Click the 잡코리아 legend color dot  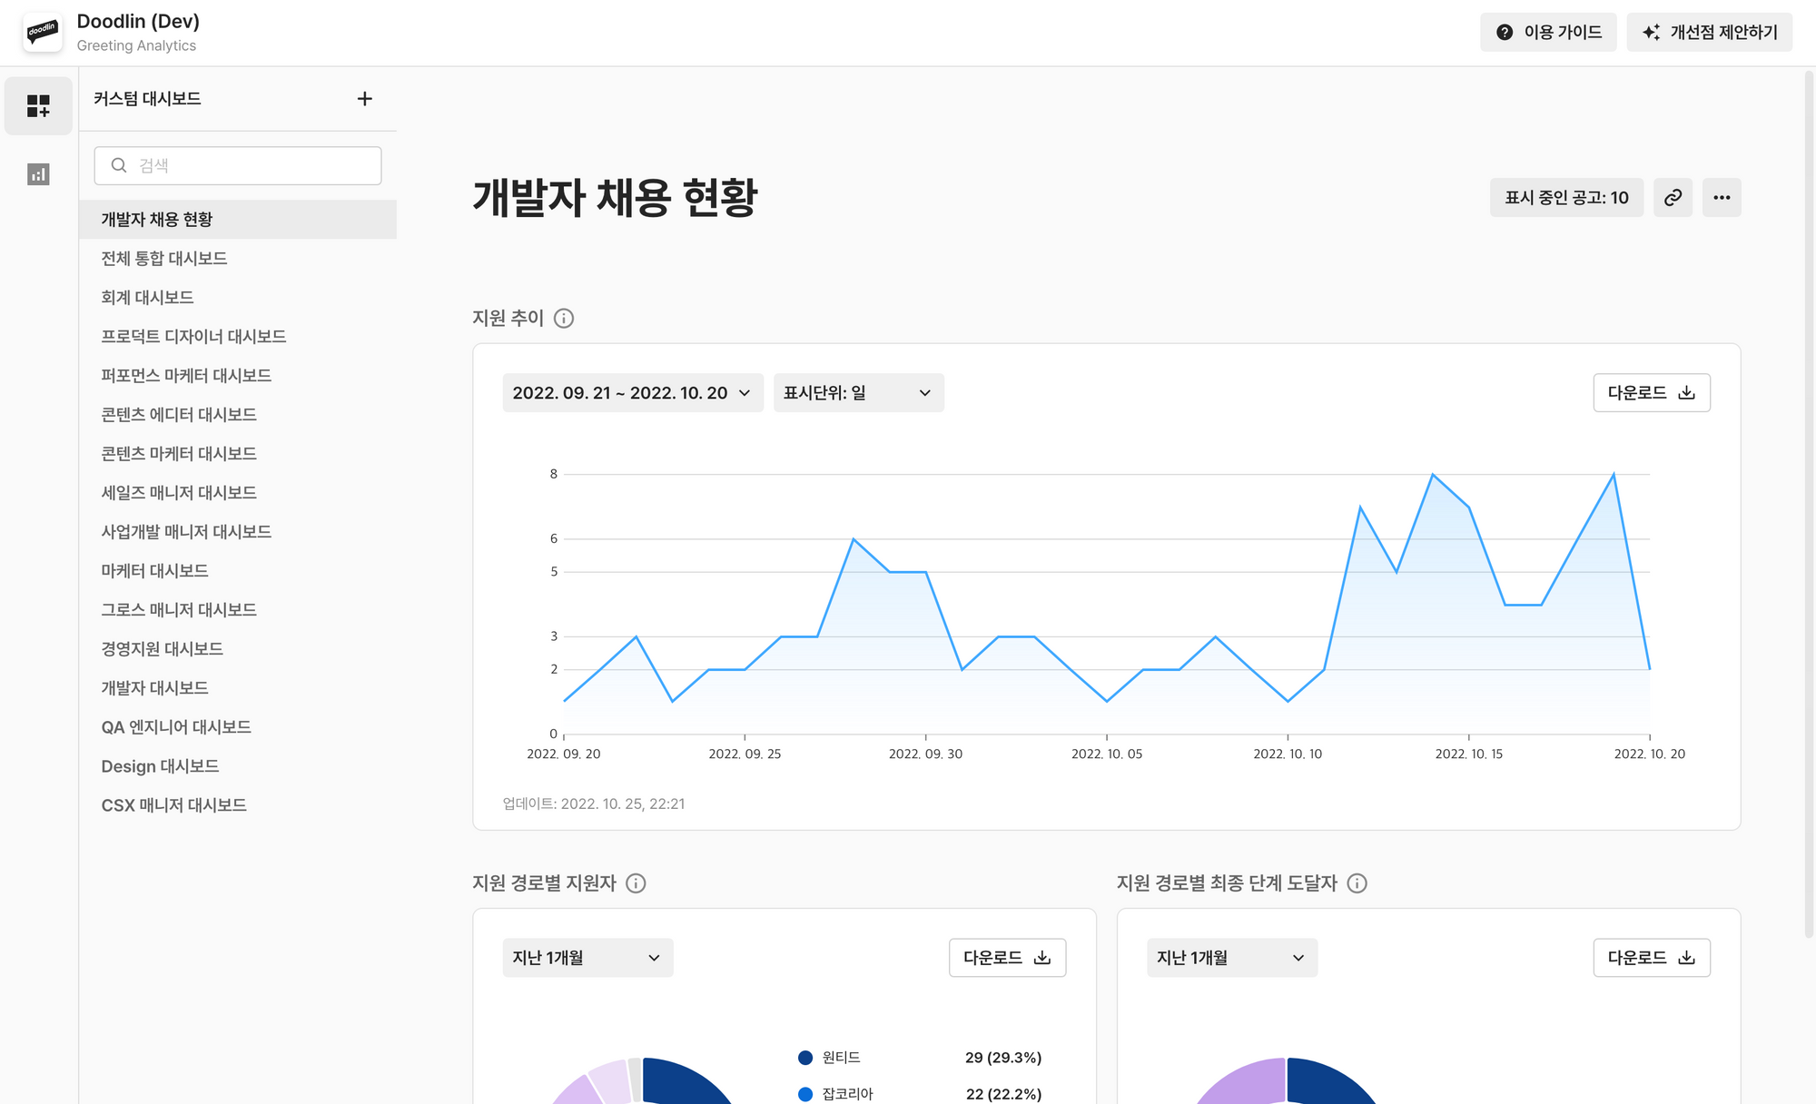(x=804, y=1094)
